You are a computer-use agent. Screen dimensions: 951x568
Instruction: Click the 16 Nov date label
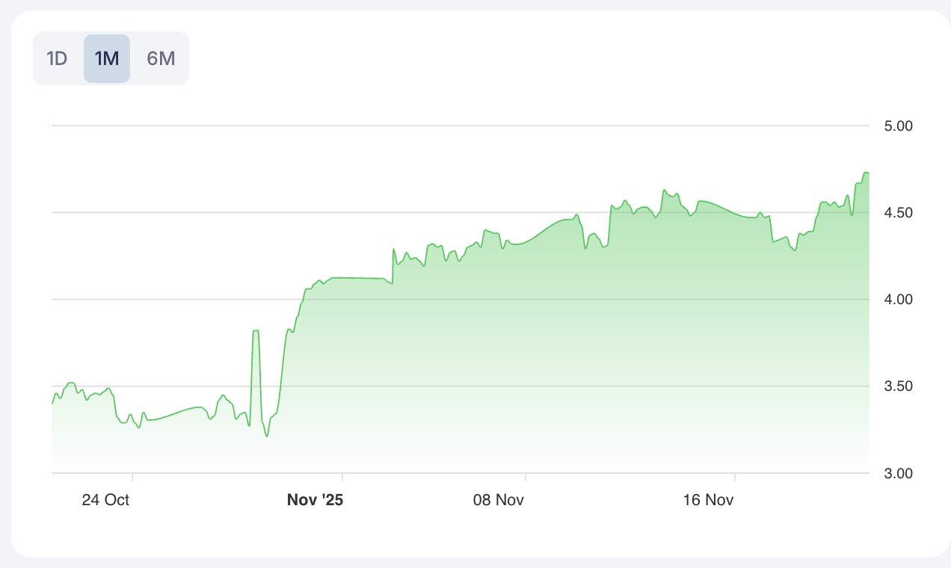coord(708,500)
